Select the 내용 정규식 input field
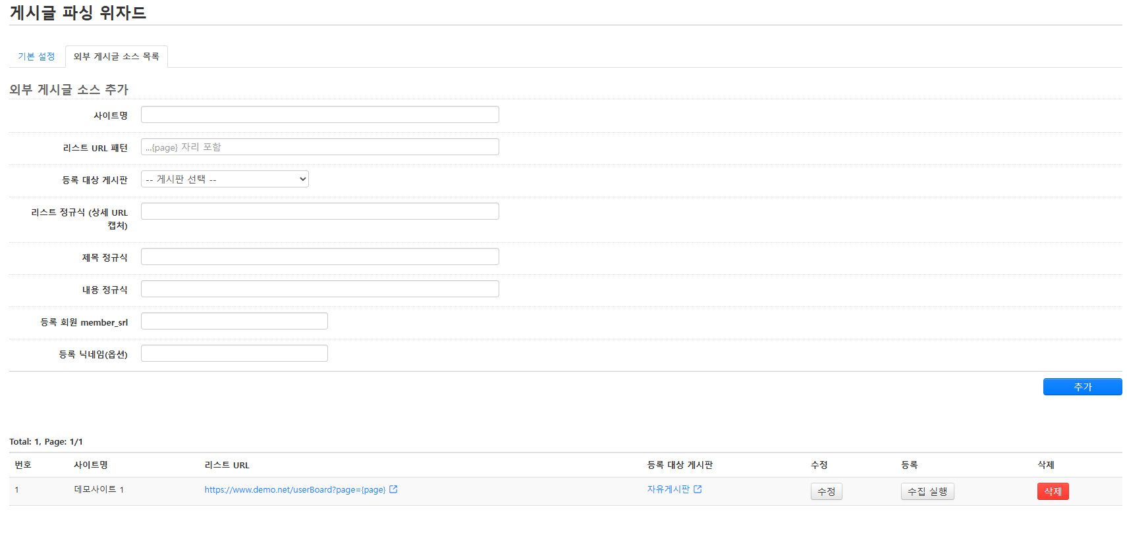The image size is (1127, 538). point(319,289)
